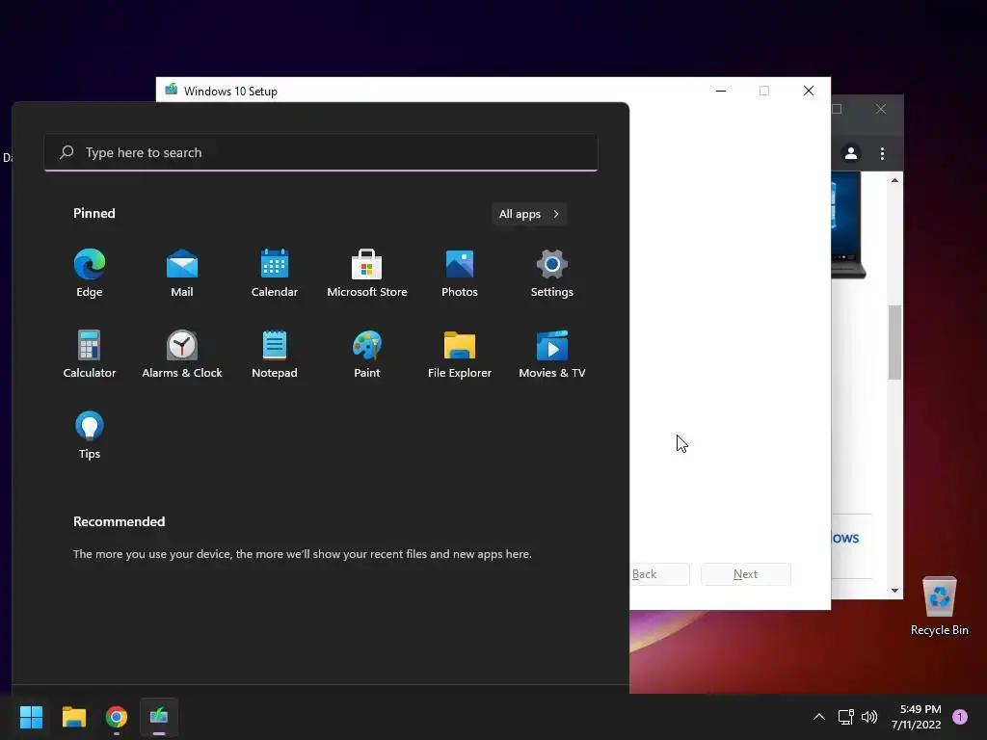Image resolution: width=987 pixels, height=740 pixels.
Task: Open File Explorer in Start menu
Action: [460, 355]
